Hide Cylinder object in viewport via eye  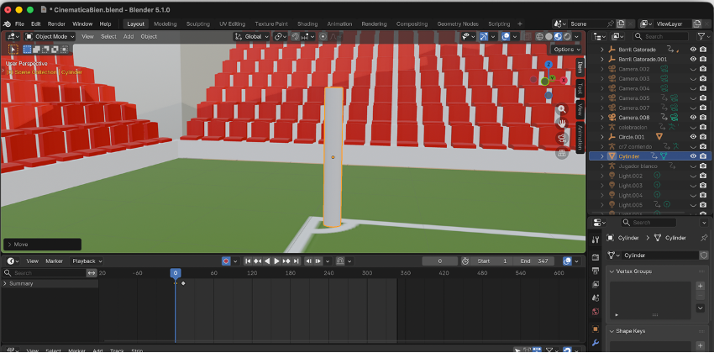[x=693, y=156]
